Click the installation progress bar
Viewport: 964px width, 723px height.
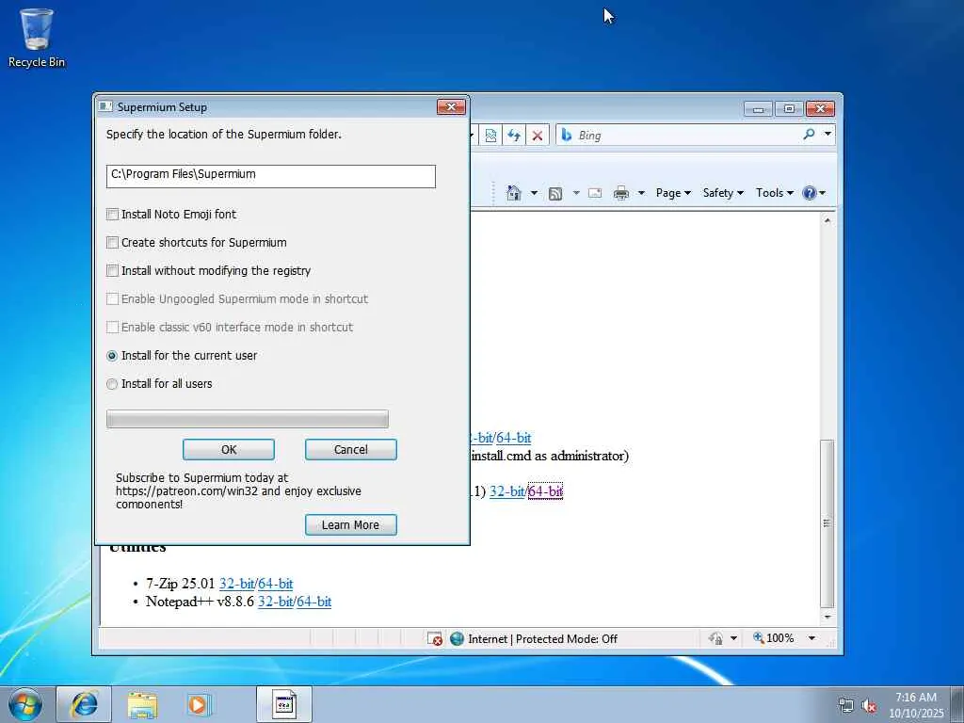coord(248,419)
